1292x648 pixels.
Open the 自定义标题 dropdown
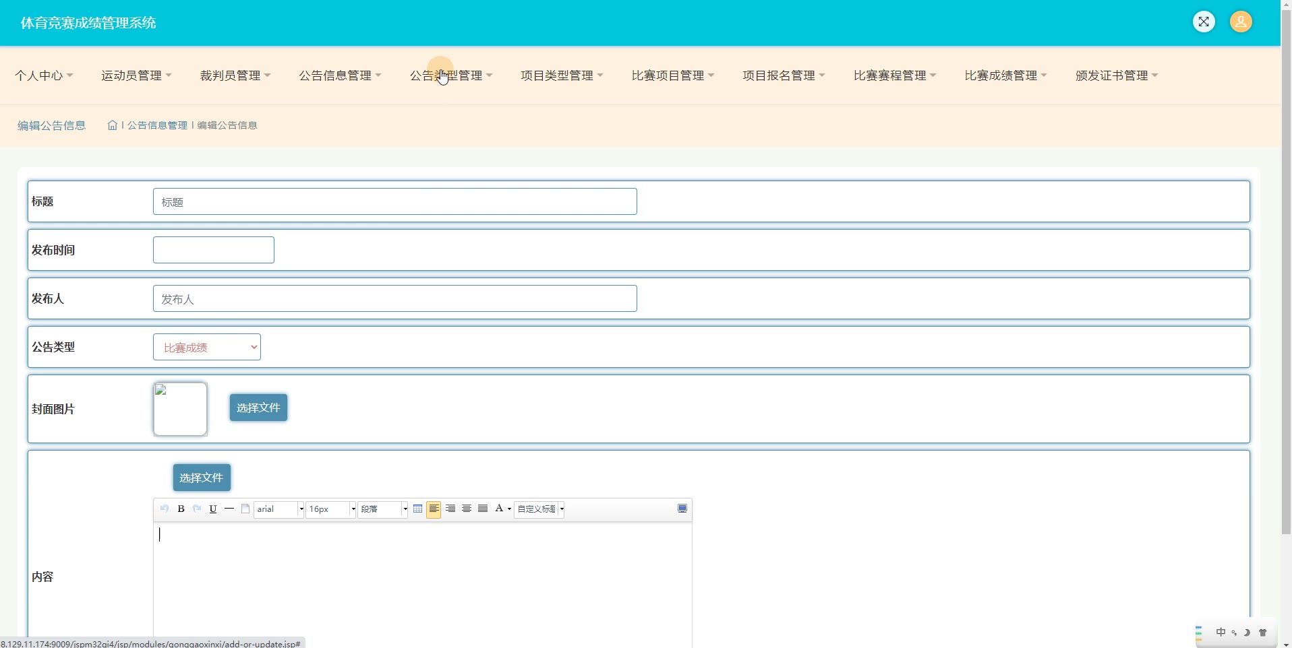tap(539, 509)
